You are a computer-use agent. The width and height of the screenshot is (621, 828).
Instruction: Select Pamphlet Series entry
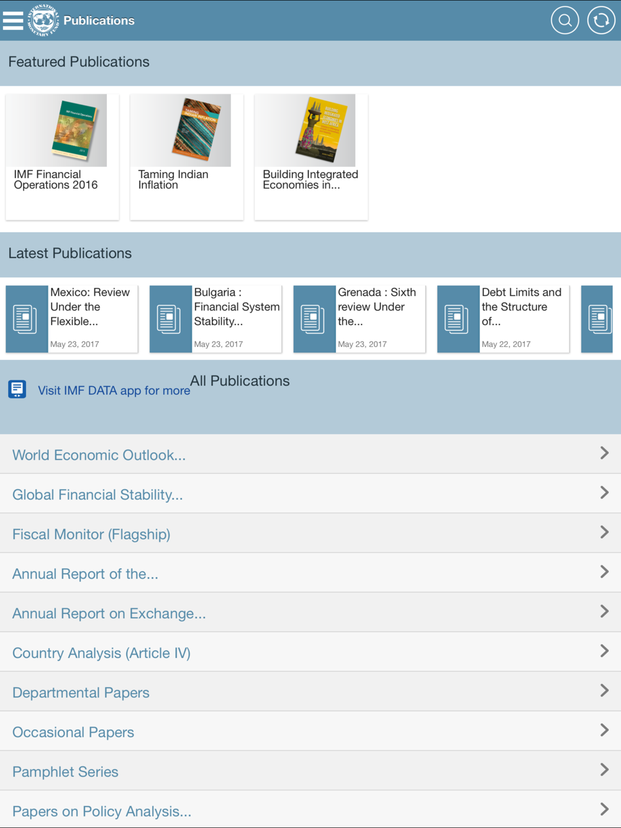click(310, 772)
